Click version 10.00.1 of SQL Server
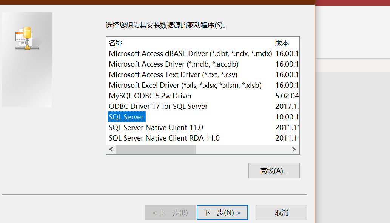Screen dimensions: 390x223 coord(287,117)
